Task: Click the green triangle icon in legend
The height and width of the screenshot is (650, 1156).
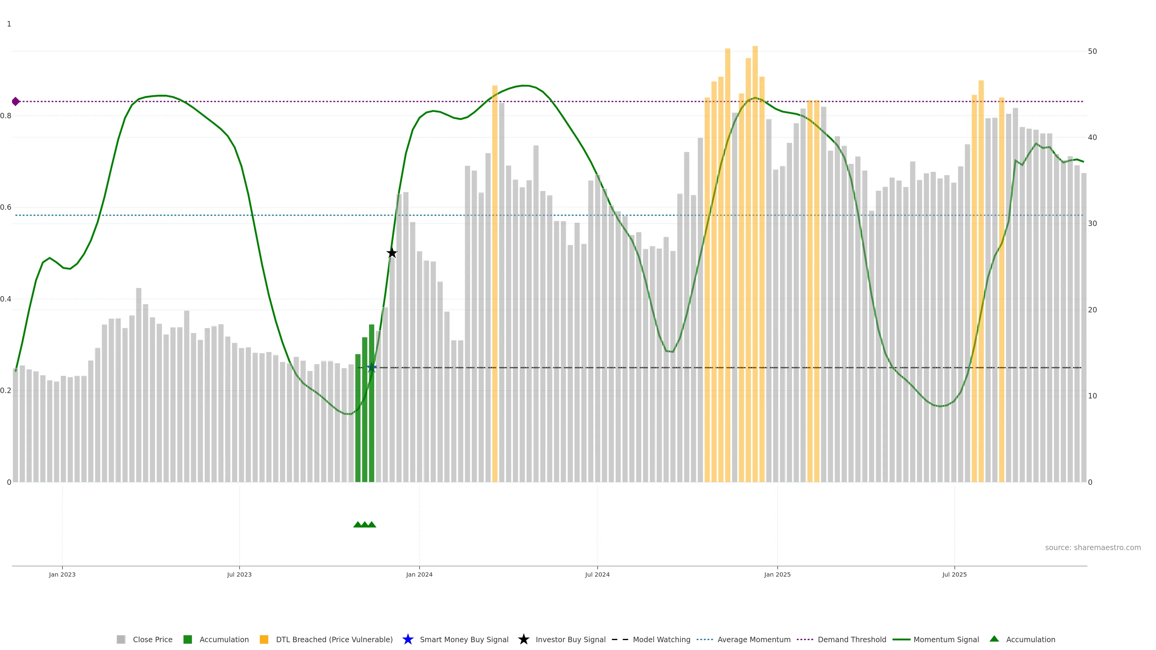Action: pyautogui.click(x=994, y=639)
